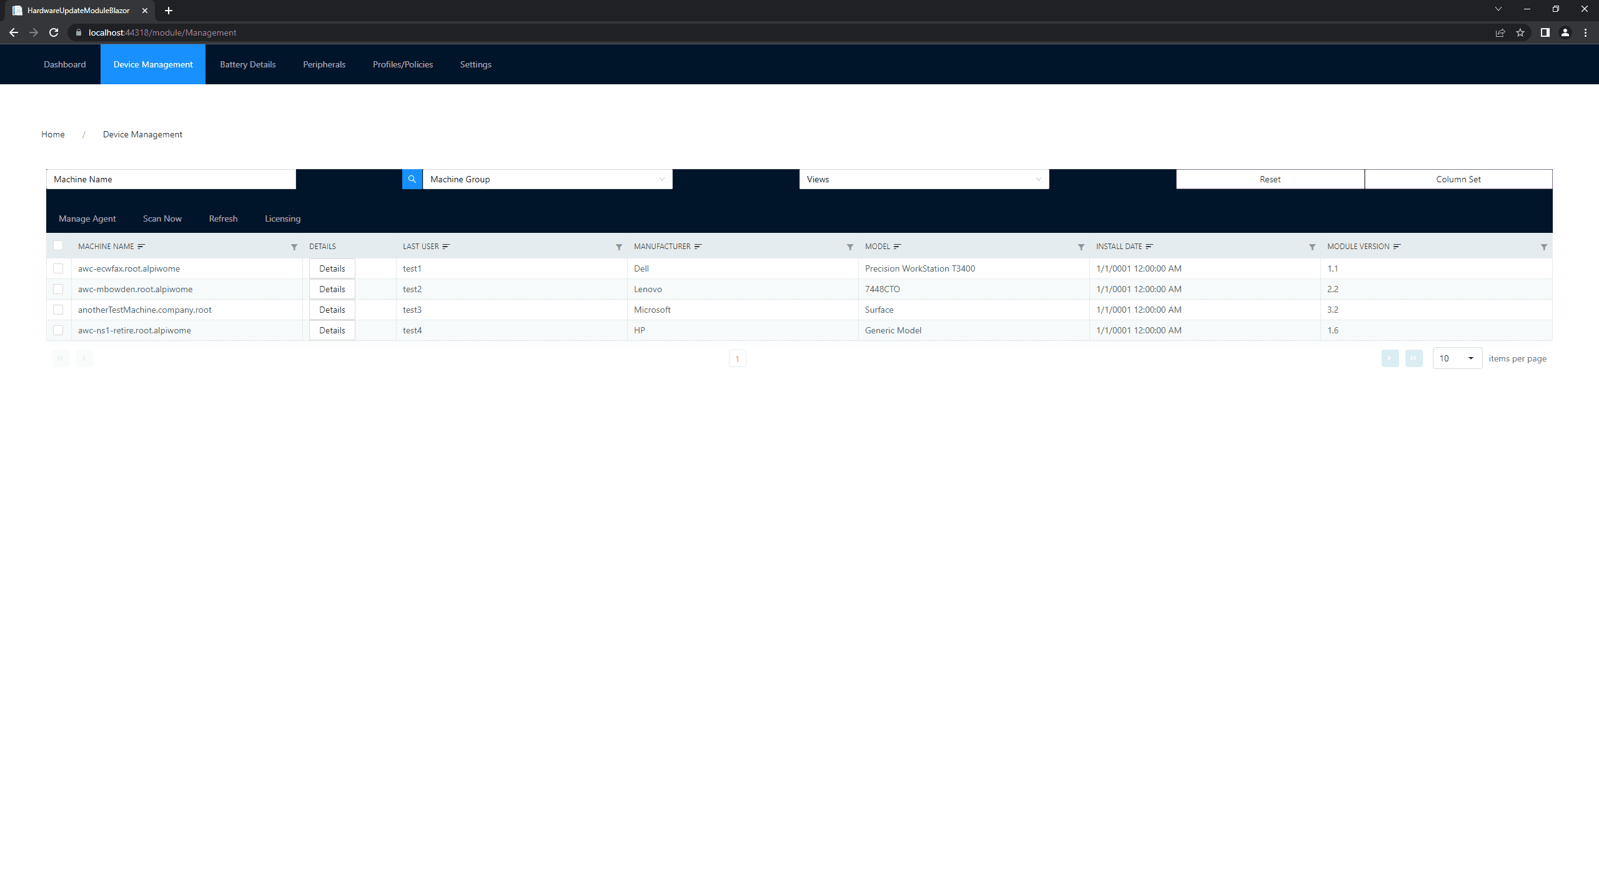The width and height of the screenshot is (1599, 874).
Task: Expand the Machine Group dropdown
Action: click(547, 179)
